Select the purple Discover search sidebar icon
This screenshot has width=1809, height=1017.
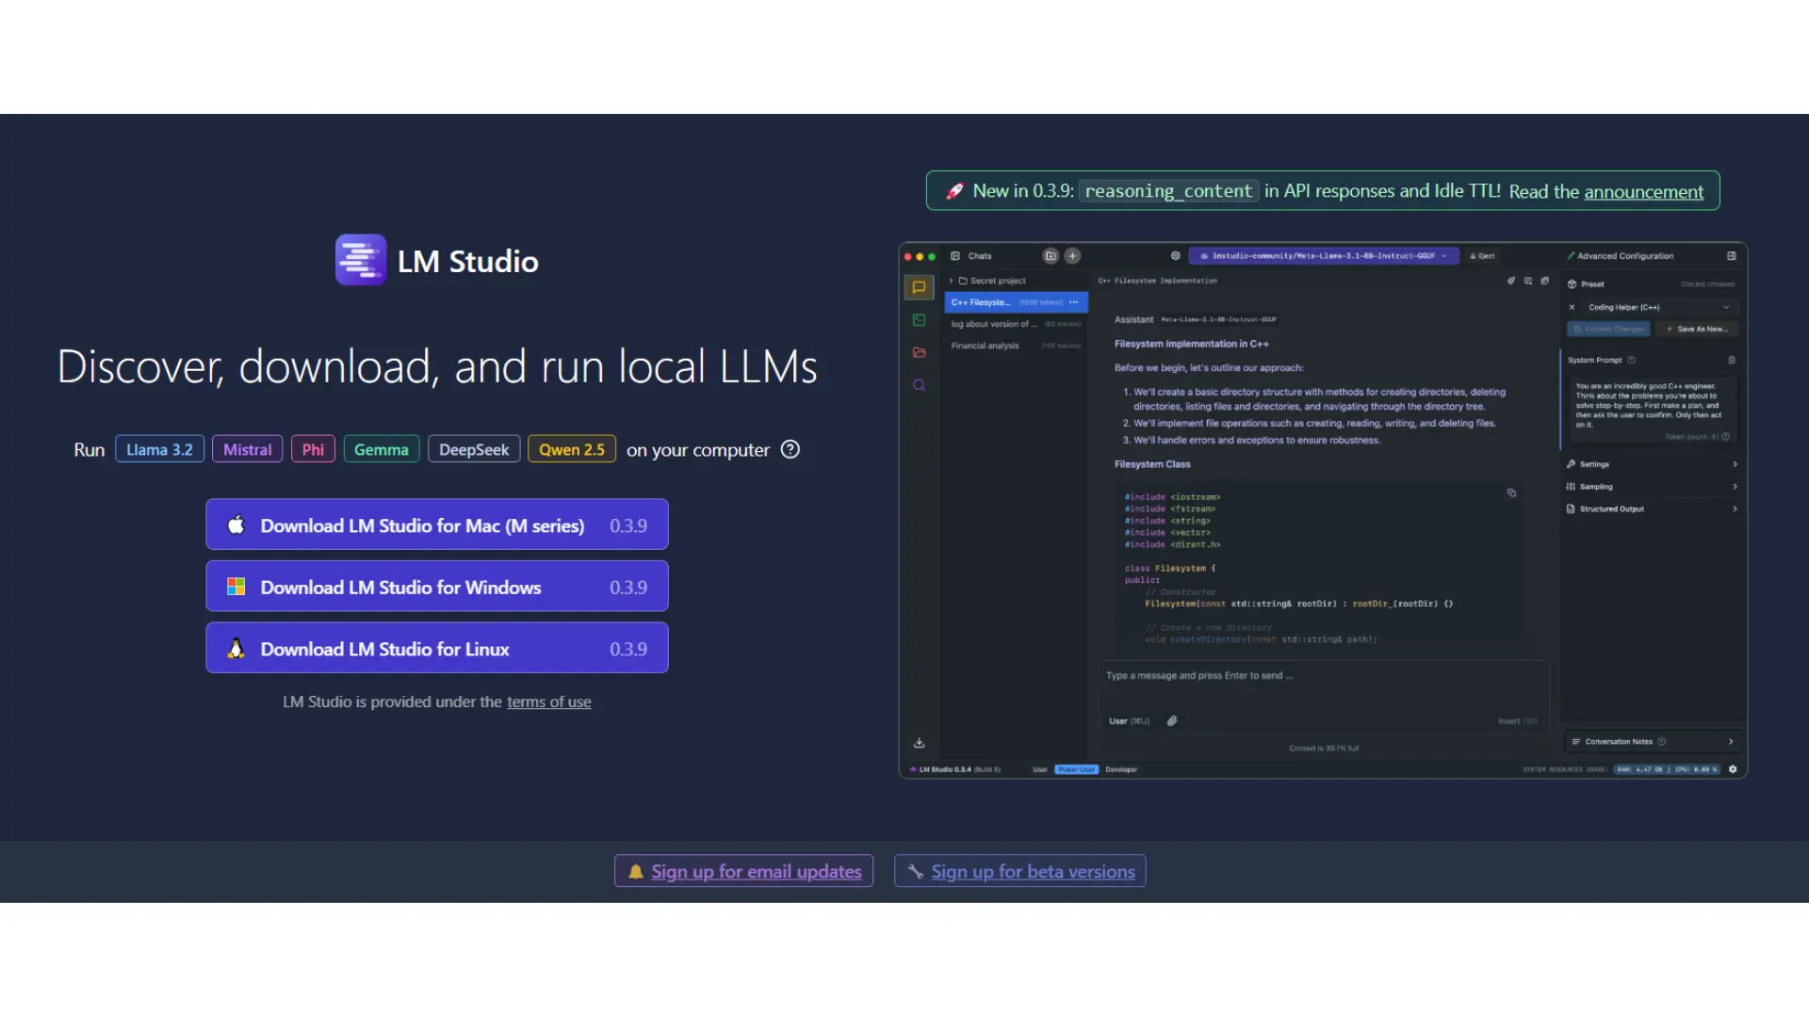point(919,385)
